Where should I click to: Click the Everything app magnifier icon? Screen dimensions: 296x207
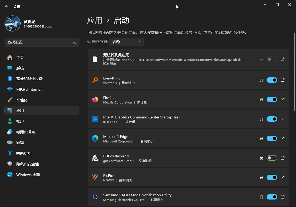pos(95,80)
